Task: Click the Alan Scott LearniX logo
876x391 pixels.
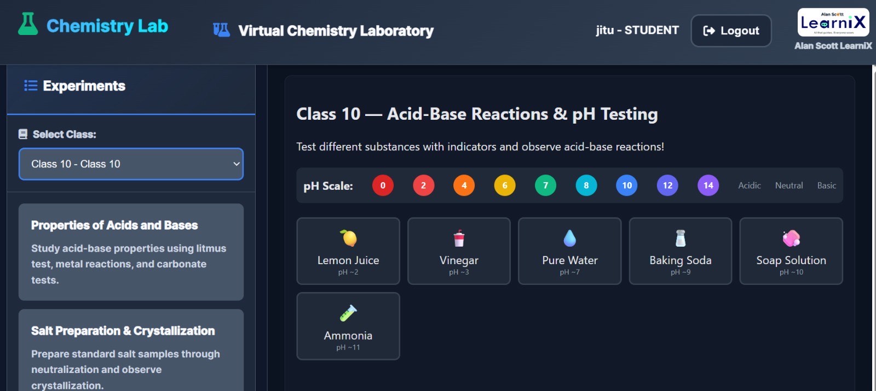Action: (833, 23)
